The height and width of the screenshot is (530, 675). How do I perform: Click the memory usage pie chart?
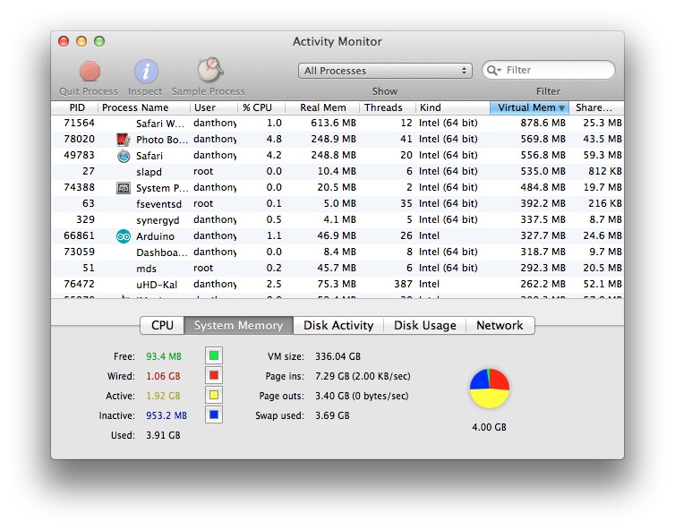(490, 388)
